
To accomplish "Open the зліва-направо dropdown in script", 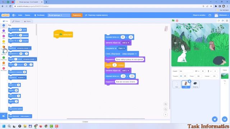I will pyautogui.click(x=129, y=54).
